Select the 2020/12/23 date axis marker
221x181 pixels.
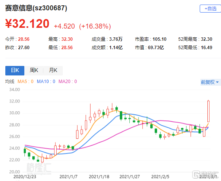(25, 177)
